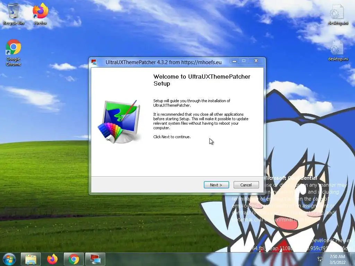The image size is (355, 266).
Task: Minimize the UltraUXThemePatcher setup window
Action: pyautogui.click(x=234, y=61)
